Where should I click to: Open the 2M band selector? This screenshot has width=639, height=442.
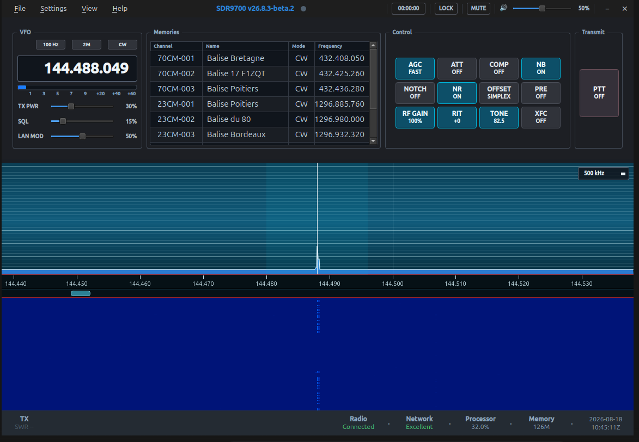click(x=87, y=45)
